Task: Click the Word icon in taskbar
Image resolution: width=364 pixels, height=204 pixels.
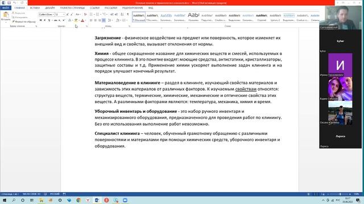Action: (x=97, y=200)
